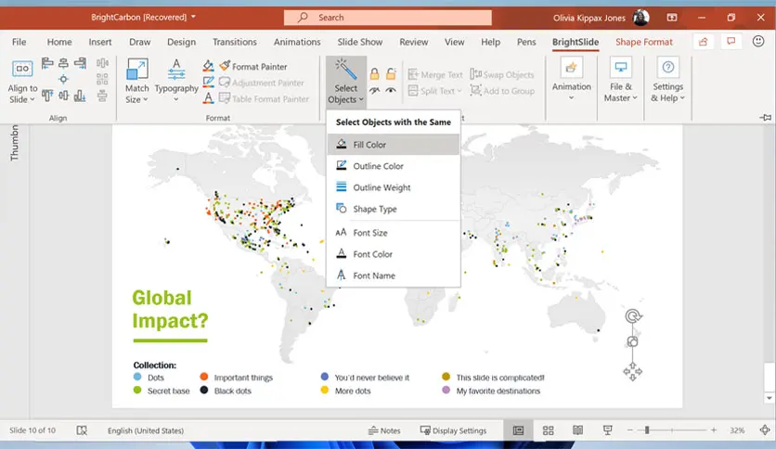Screen dimensions: 776x449
Task: Click the user profile picture
Action: [x=640, y=18]
